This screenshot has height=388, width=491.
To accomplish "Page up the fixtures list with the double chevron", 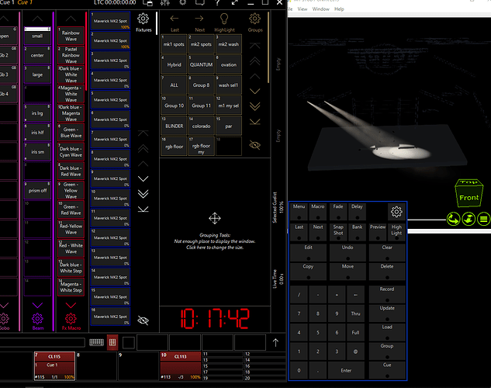I will click(x=143, y=148).
